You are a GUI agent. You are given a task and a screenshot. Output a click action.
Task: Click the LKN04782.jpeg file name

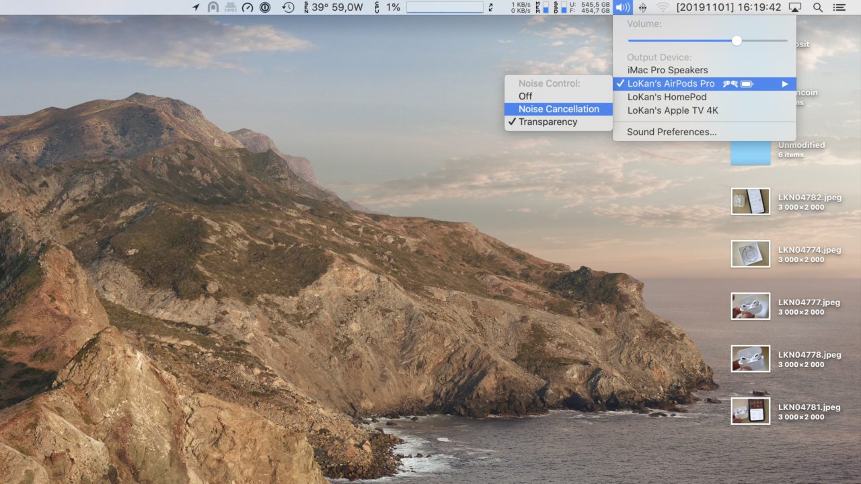pos(809,198)
